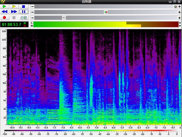Start playback with the green play button
This screenshot has width=182, height=137.
[x=5, y=6]
